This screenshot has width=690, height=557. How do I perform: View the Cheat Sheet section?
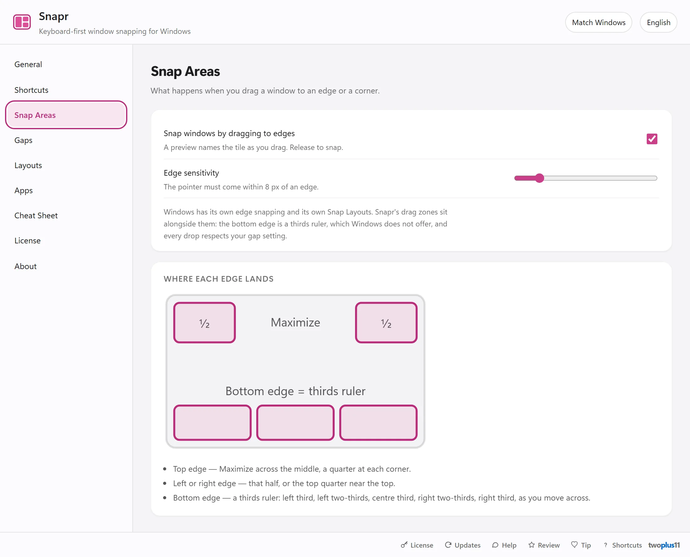pos(66,215)
